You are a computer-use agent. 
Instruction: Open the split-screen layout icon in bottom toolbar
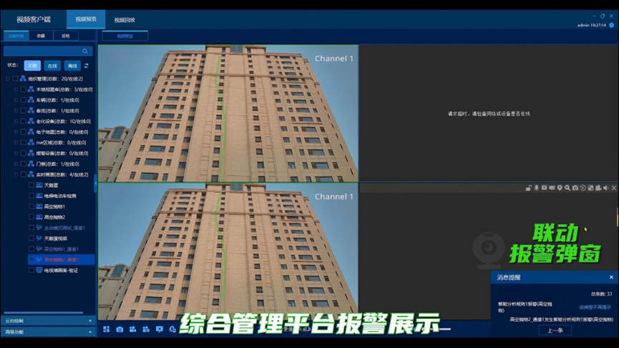(x=106, y=329)
